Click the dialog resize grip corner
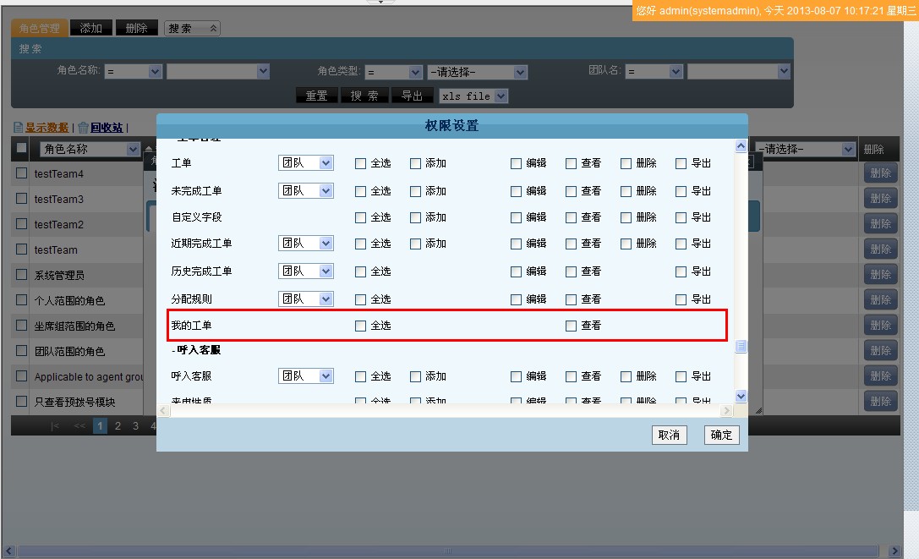919x559 pixels. coord(758,410)
